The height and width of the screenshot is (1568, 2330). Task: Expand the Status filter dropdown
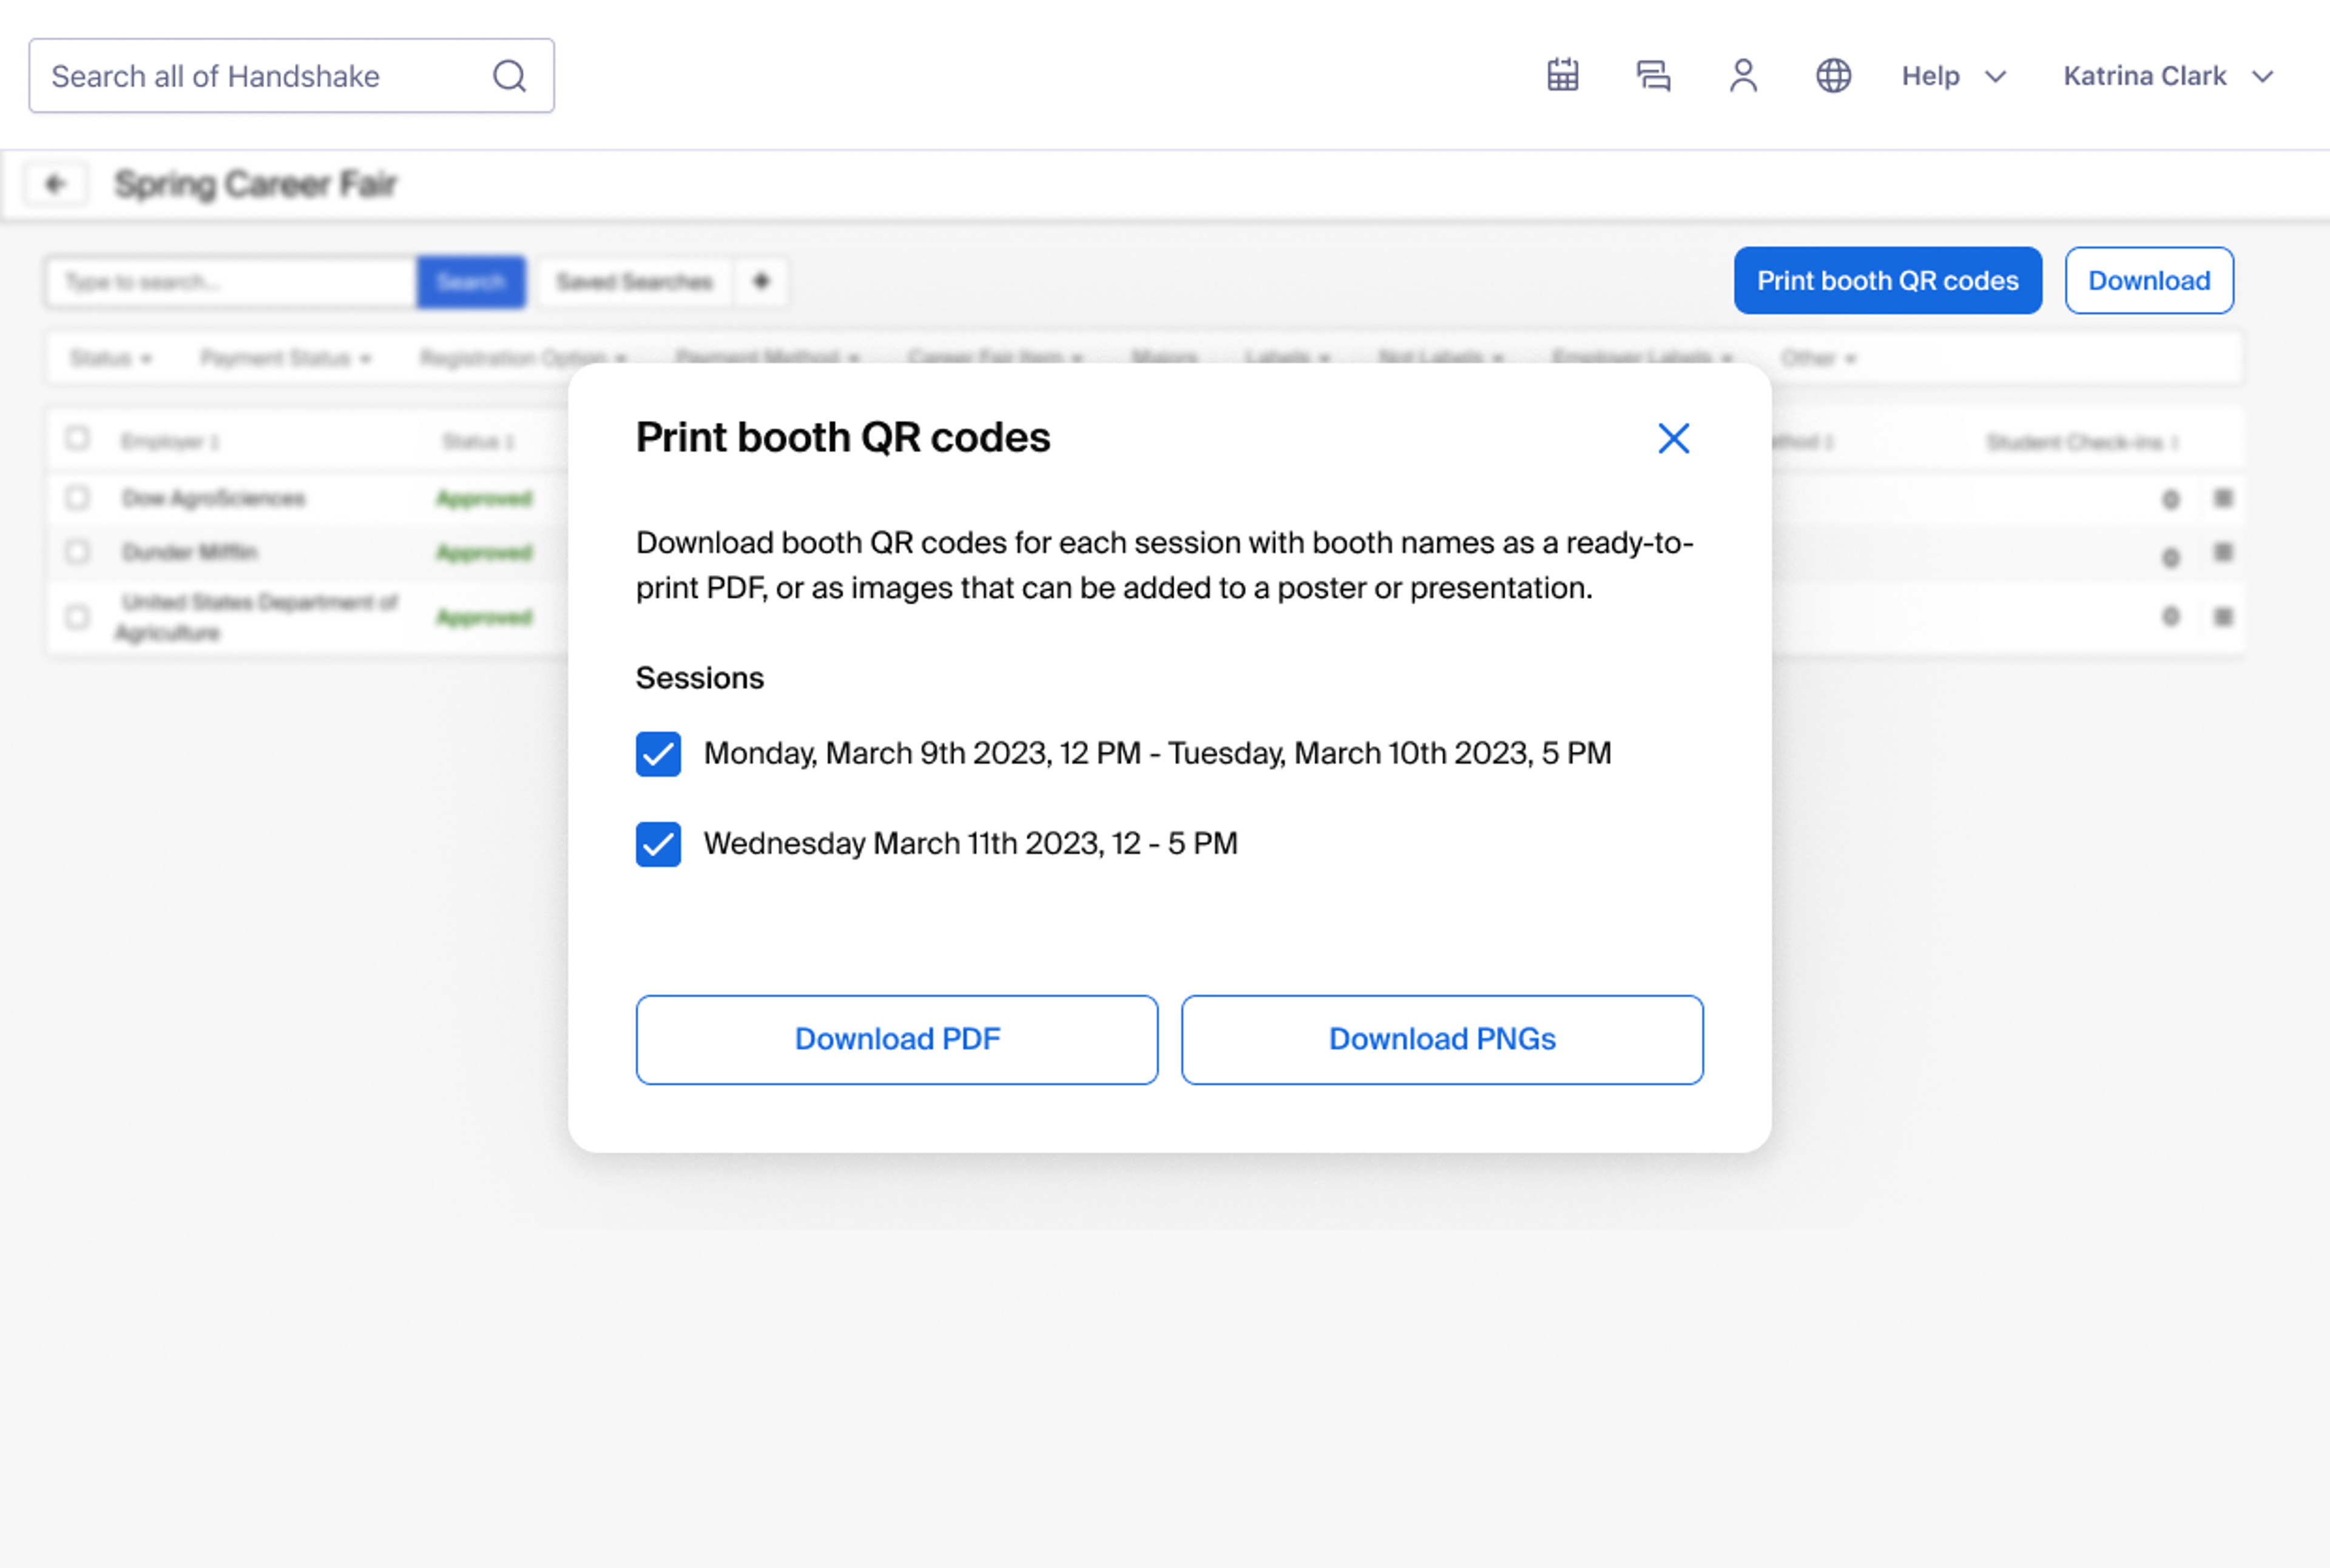pyautogui.click(x=110, y=358)
